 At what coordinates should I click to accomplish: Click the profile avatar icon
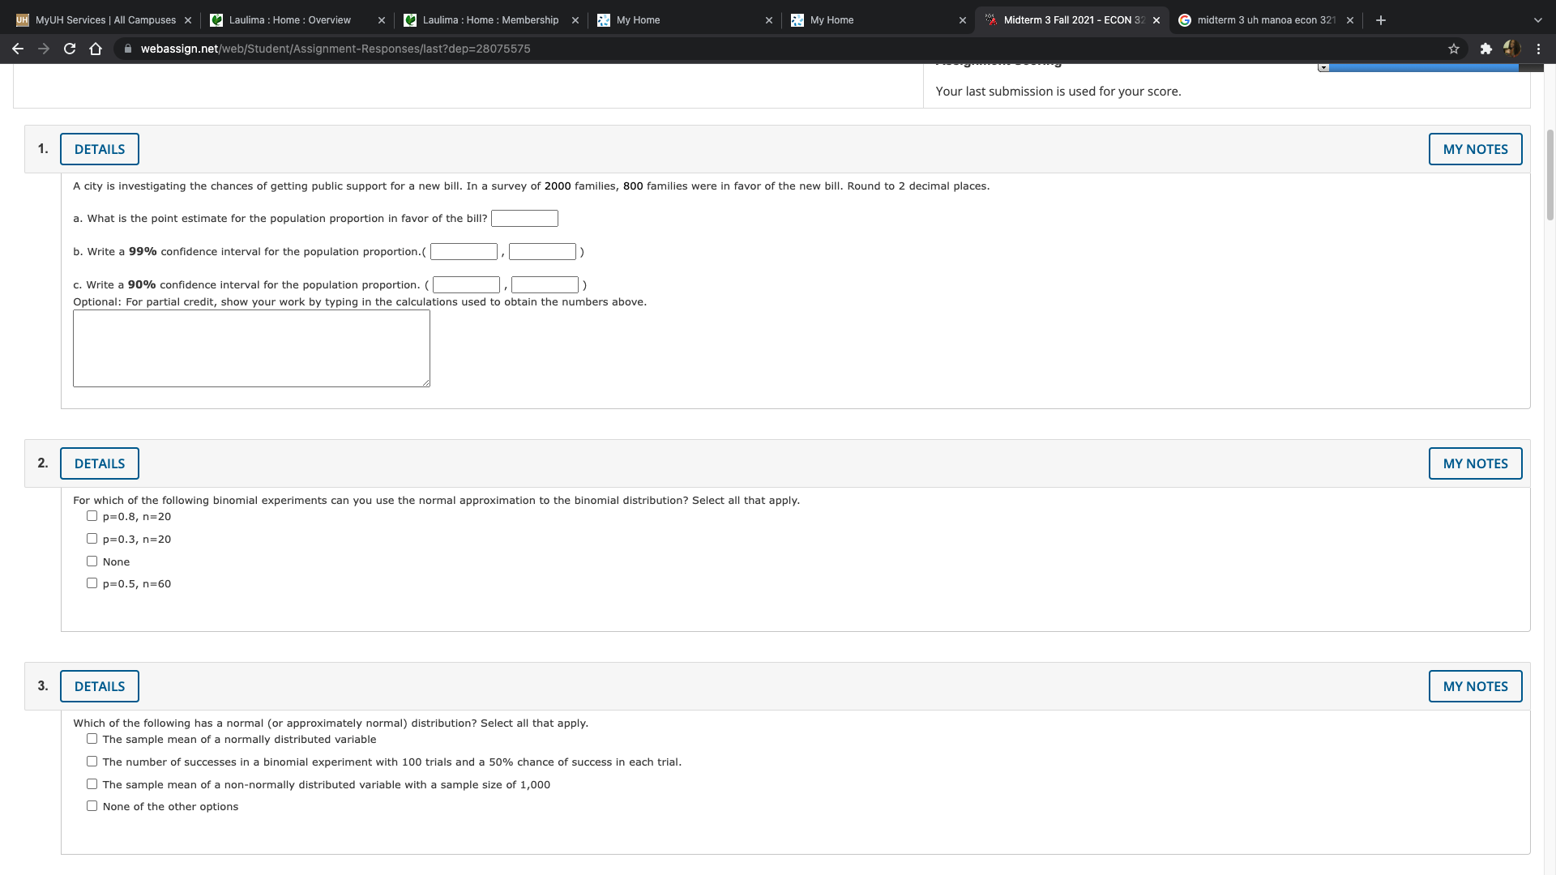pos(1512,49)
